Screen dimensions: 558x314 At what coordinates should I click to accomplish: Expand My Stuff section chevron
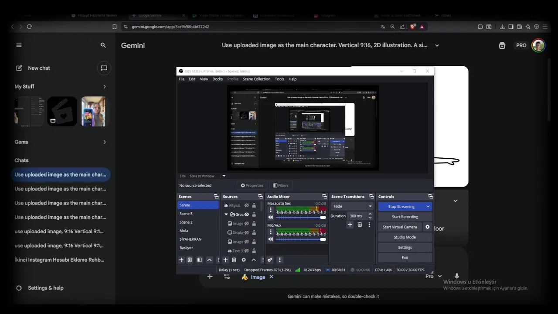click(104, 87)
